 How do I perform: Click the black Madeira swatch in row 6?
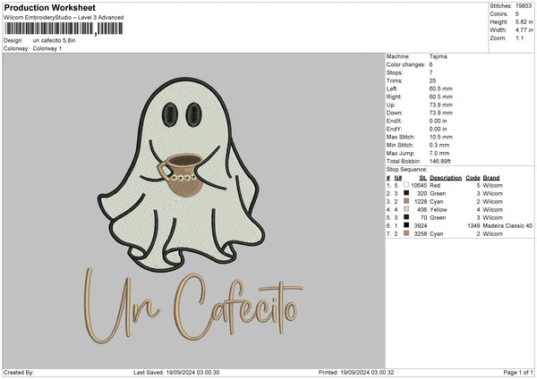click(405, 225)
